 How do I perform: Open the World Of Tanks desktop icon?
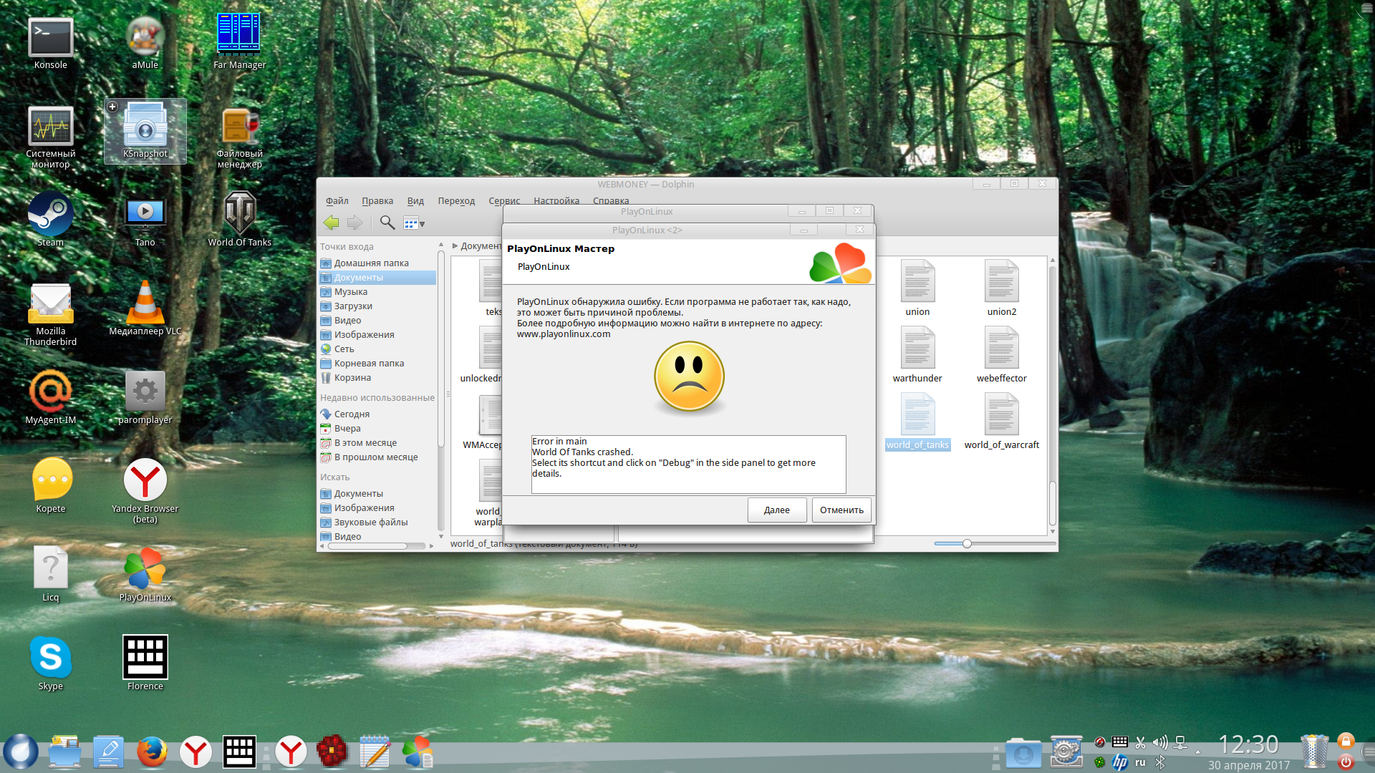(239, 215)
